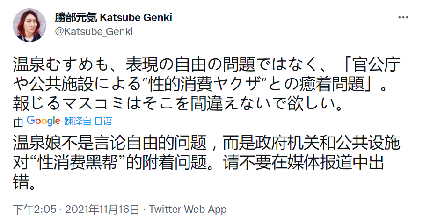Open the more options ellipsis menu
The height and width of the screenshot is (224, 430).
click(404, 17)
